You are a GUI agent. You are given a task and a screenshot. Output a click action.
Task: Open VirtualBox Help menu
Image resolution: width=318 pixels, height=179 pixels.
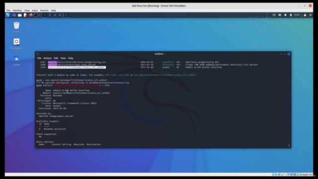coord(53,10)
